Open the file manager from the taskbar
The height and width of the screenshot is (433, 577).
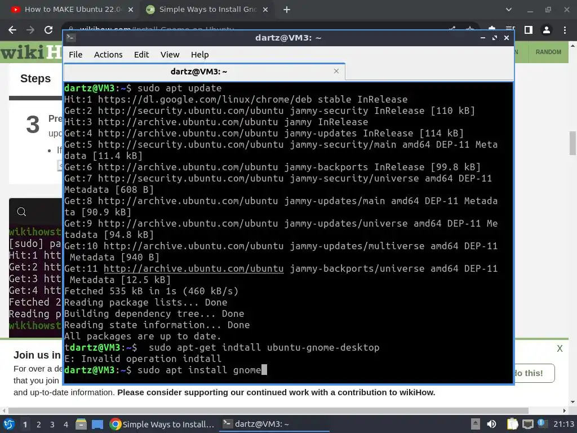(x=81, y=424)
